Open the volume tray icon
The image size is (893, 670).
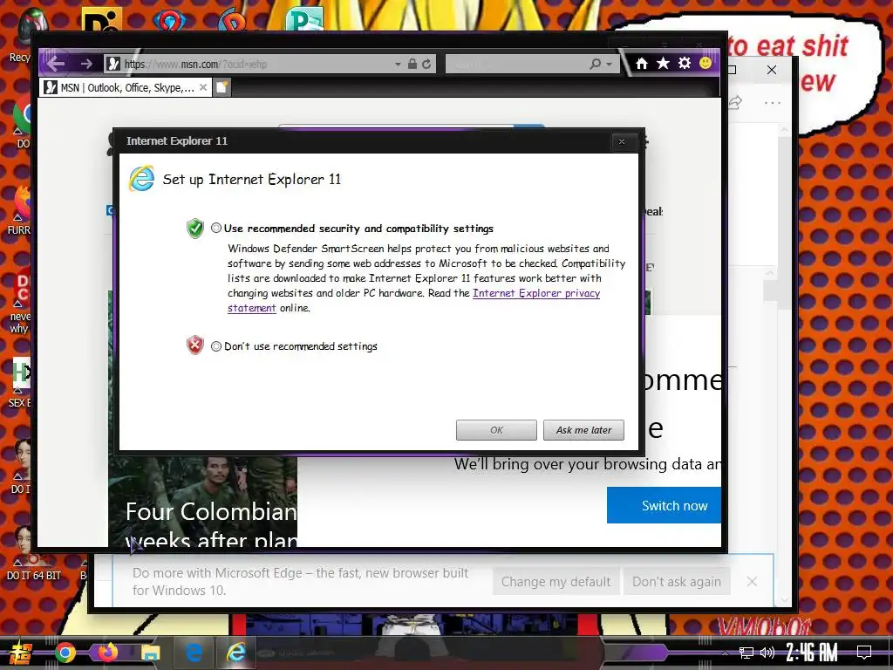767,653
